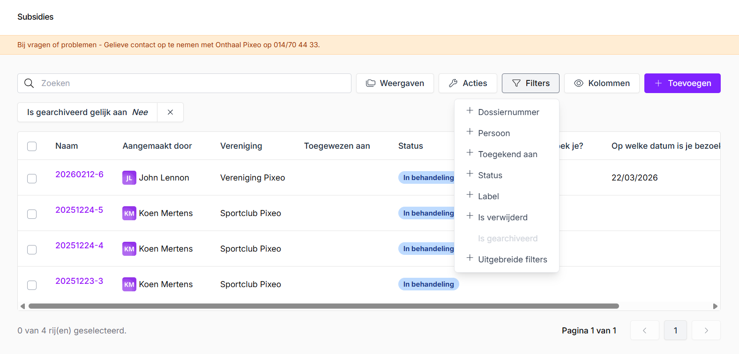The height and width of the screenshot is (354, 739).
Task: Select 'Toegekend aan' filter option
Action: tap(507, 154)
